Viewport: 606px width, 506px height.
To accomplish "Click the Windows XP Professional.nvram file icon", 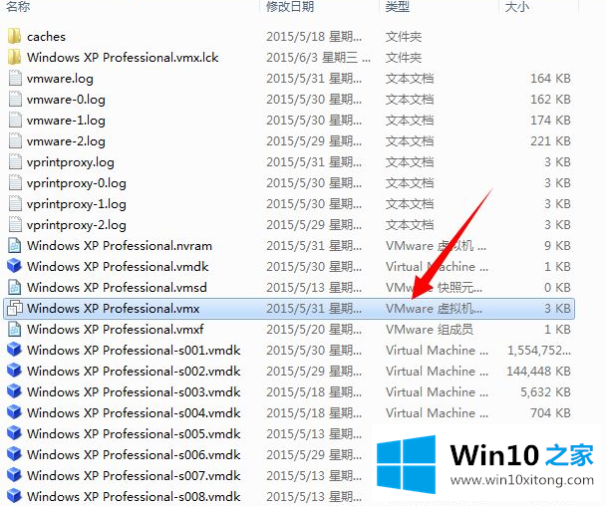I will pyautogui.click(x=15, y=245).
